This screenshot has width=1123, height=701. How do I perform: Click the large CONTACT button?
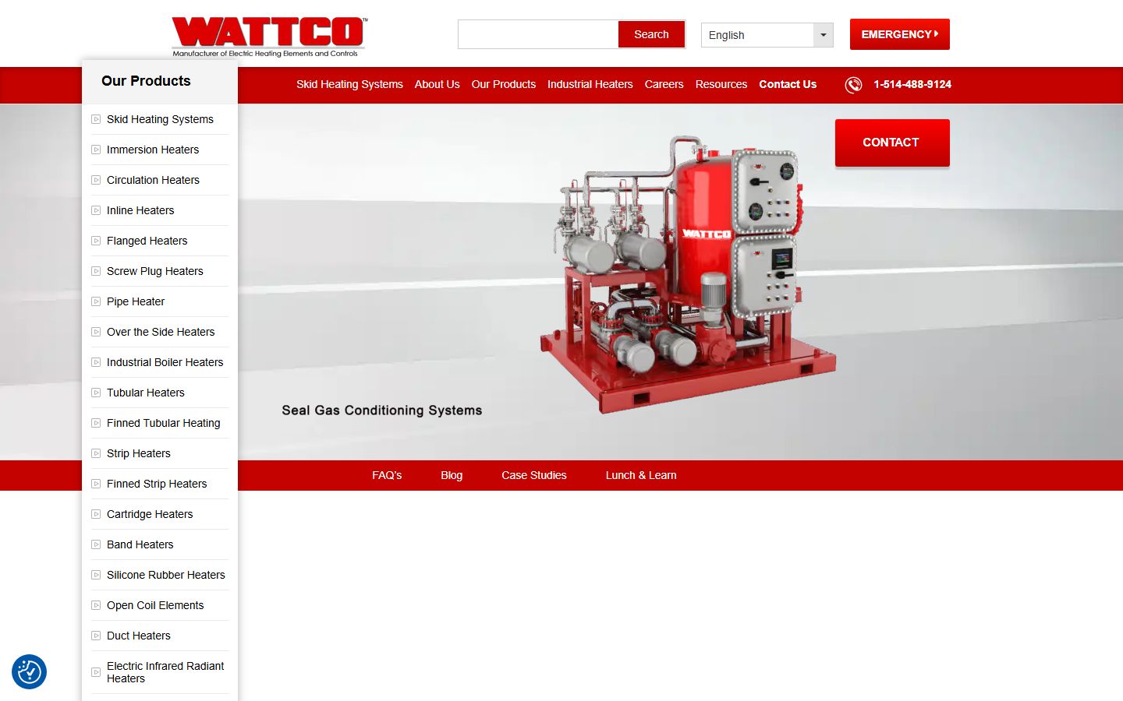(x=892, y=143)
